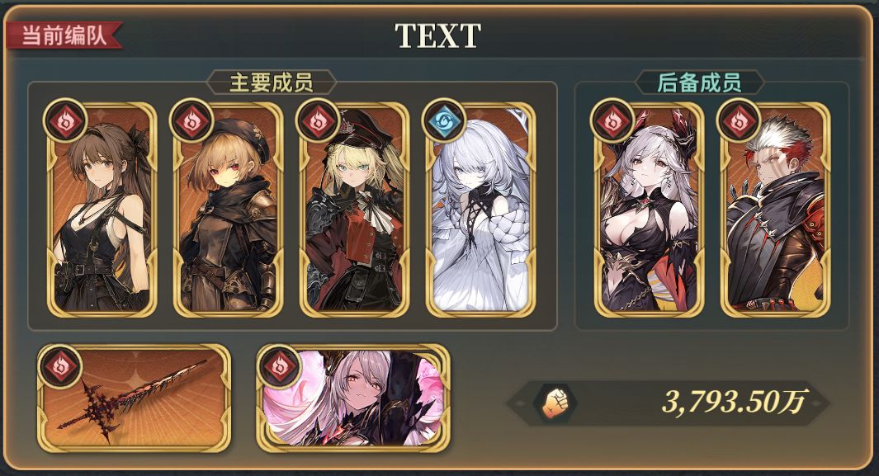Click the 主要成员 section header

[x=272, y=82]
